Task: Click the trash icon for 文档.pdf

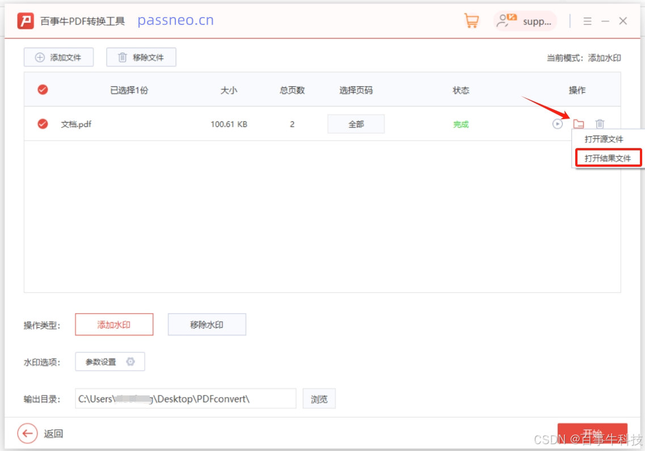Action: pos(600,124)
